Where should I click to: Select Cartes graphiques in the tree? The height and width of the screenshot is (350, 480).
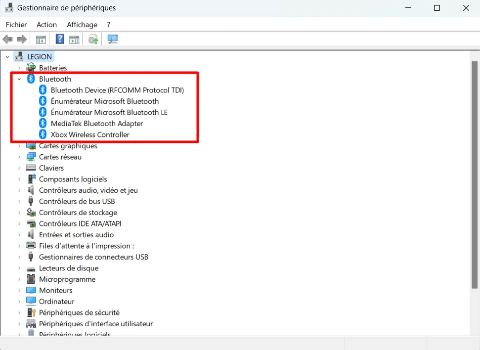point(68,146)
